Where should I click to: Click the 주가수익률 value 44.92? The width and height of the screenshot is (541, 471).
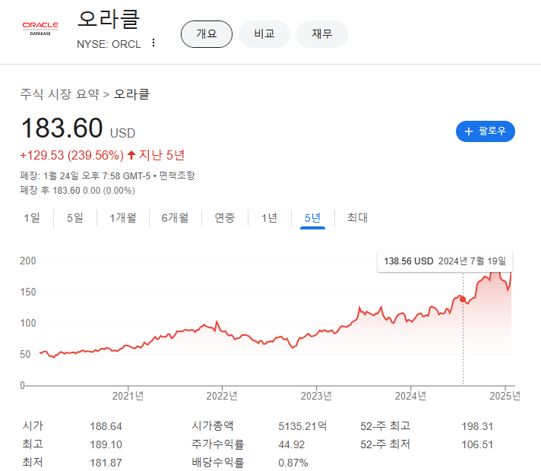[292, 444]
